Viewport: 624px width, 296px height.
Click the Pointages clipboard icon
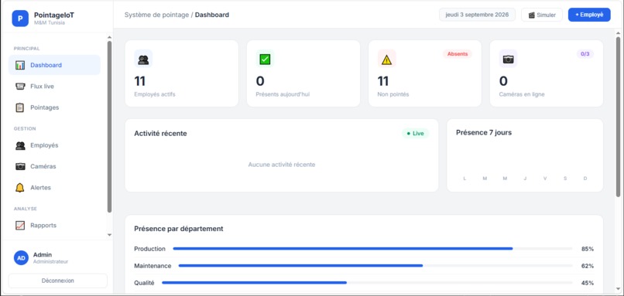(20, 107)
